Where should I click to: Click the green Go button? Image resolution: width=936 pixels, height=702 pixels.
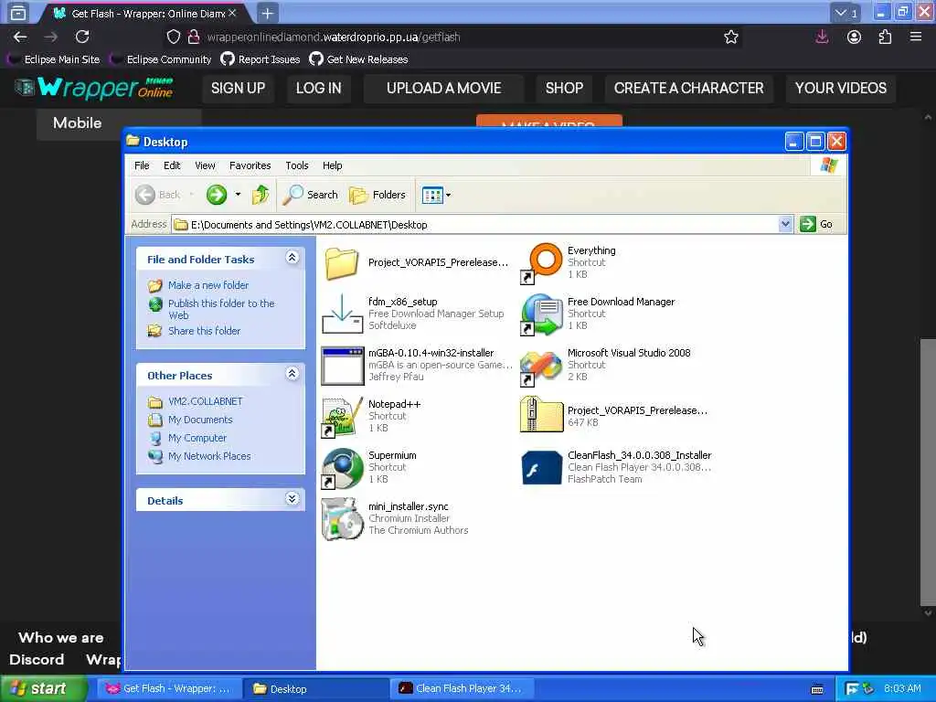(816, 225)
